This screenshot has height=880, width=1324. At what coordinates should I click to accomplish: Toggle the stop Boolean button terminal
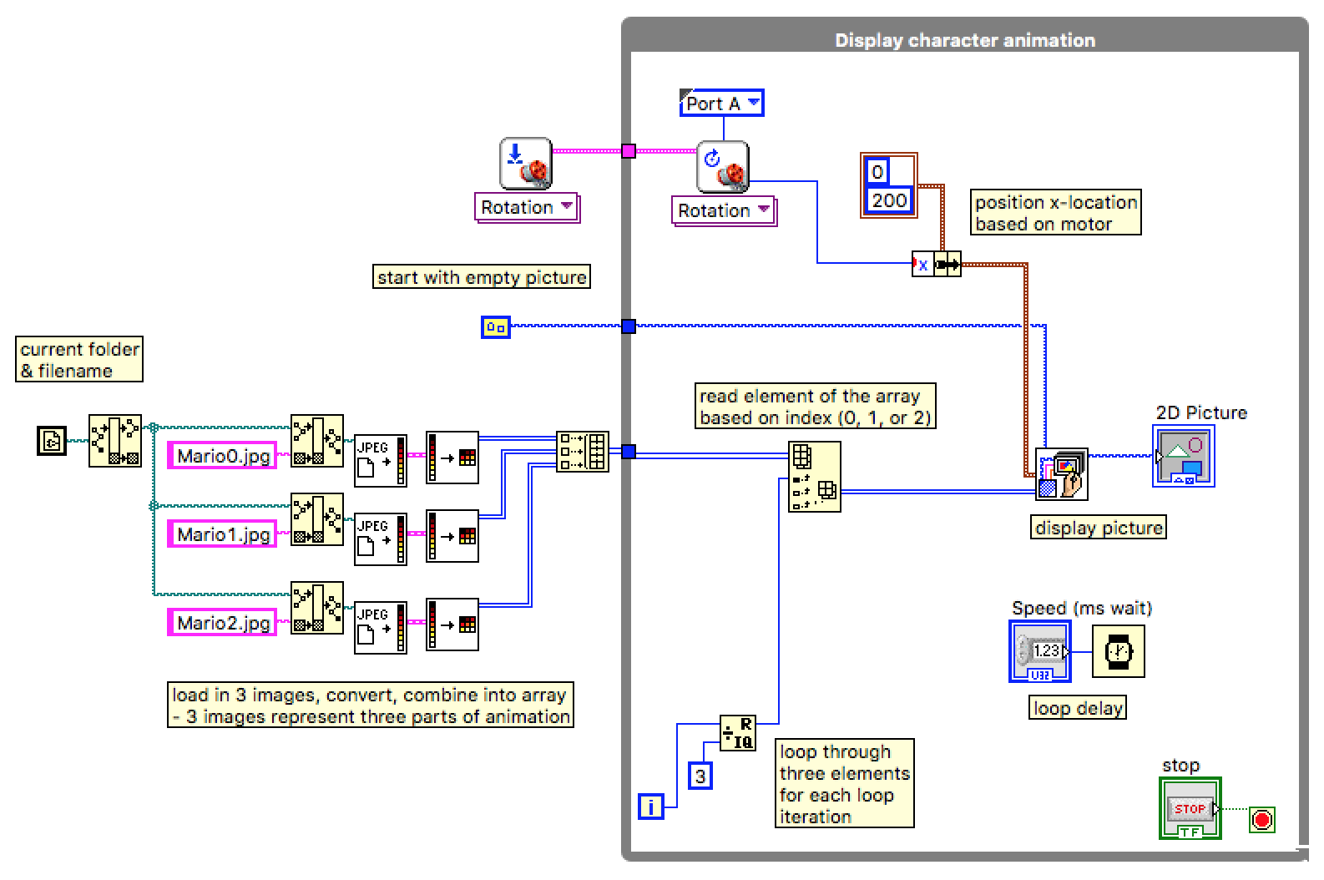[1190, 808]
